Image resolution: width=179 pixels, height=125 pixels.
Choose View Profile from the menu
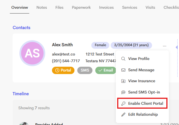click(142, 59)
